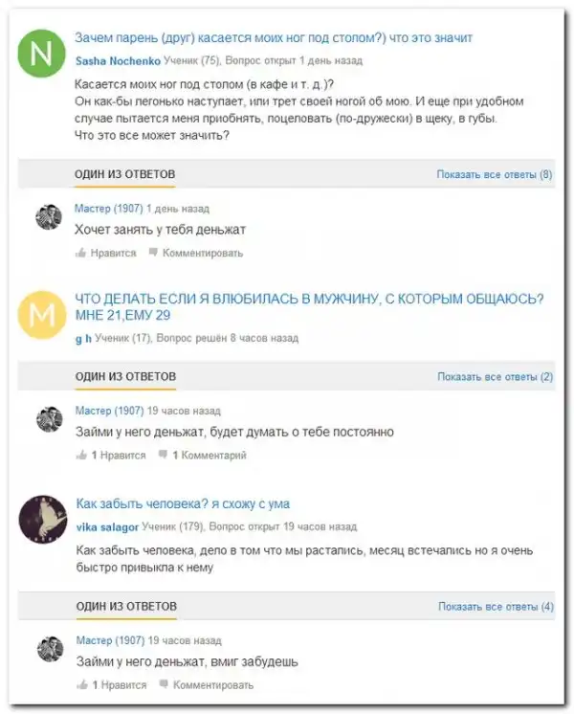This screenshot has height=714, width=574.
Task: Select the first 'ОДИН ИЗ ОТВЕТОВ' tab
Action: point(125,174)
